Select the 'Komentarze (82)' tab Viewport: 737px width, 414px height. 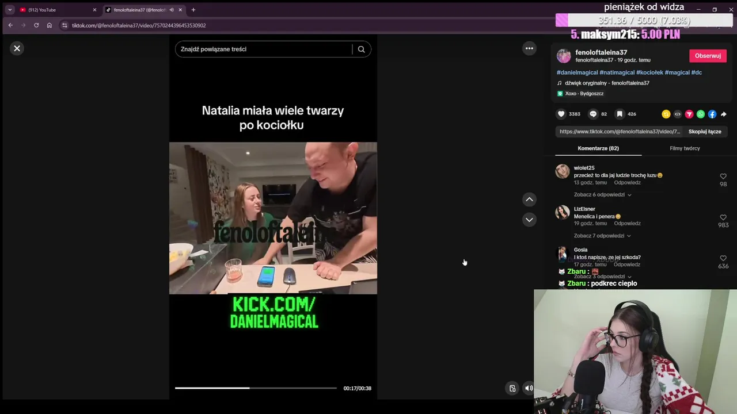pyautogui.click(x=598, y=148)
